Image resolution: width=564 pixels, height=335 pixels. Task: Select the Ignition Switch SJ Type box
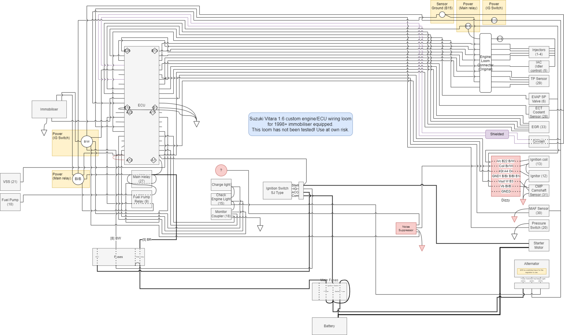point(277,191)
